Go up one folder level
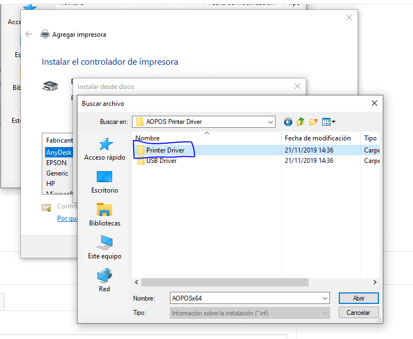Image resolution: width=413 pixels, height=339 pixels. tap(300, 122)
